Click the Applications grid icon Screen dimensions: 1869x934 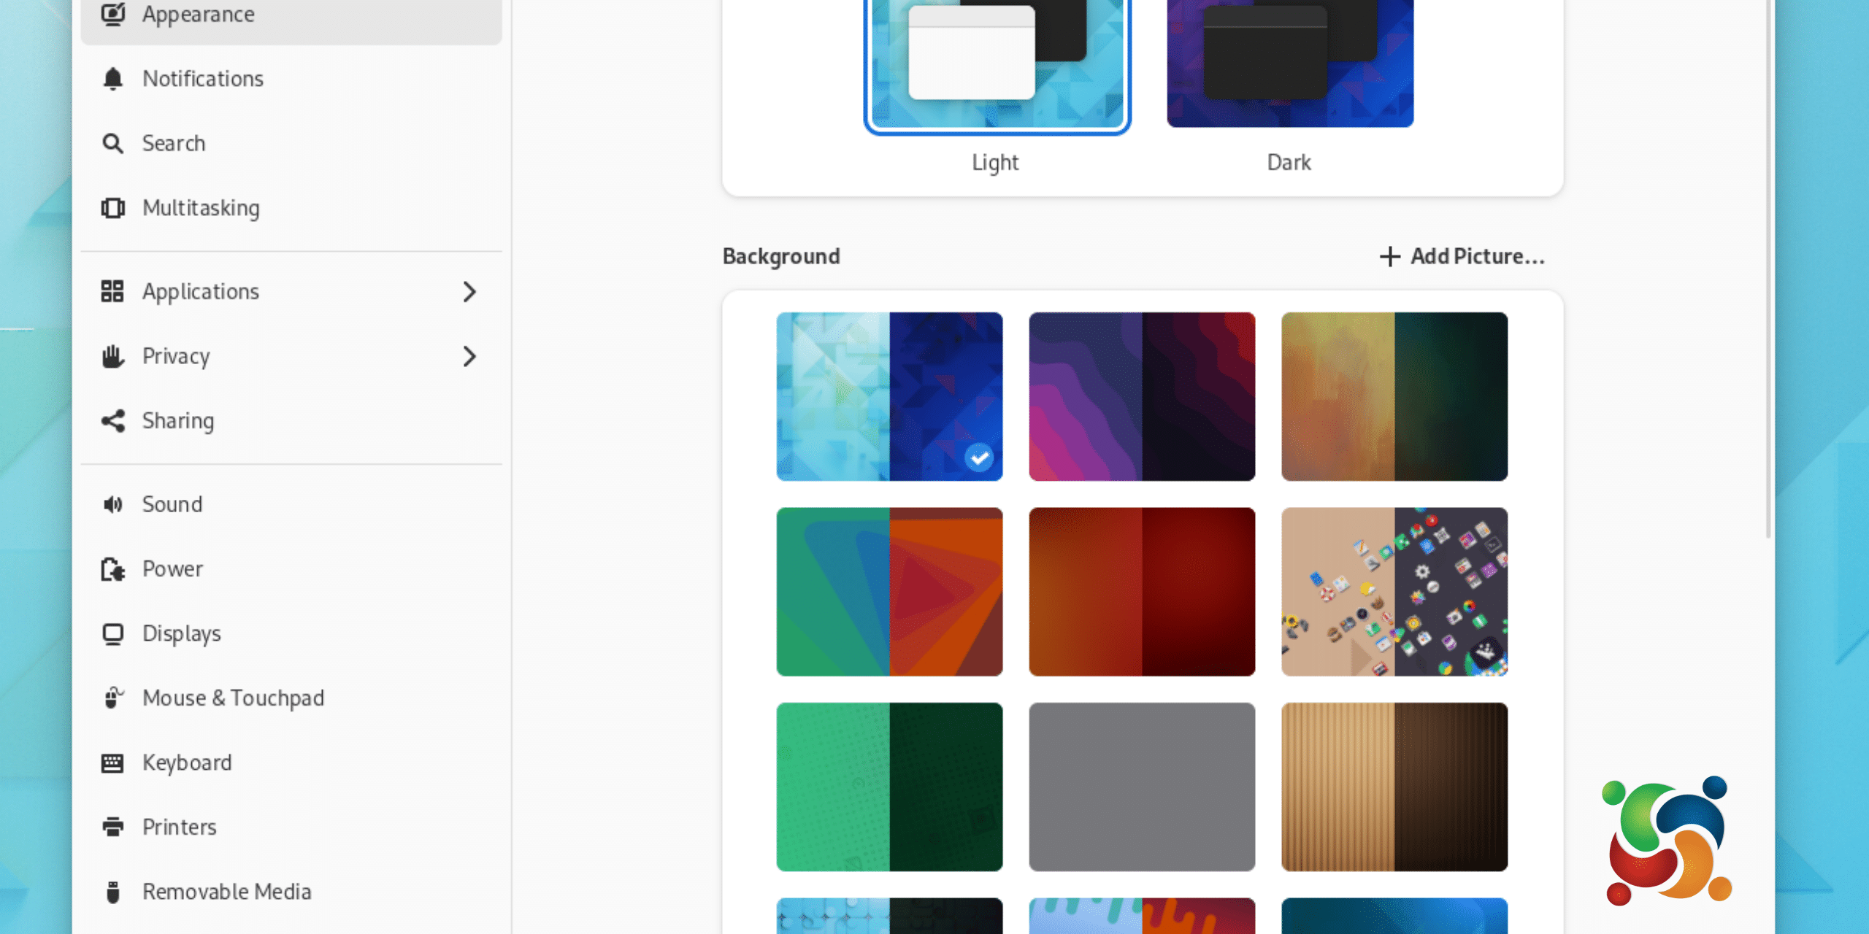coord(112,291)
